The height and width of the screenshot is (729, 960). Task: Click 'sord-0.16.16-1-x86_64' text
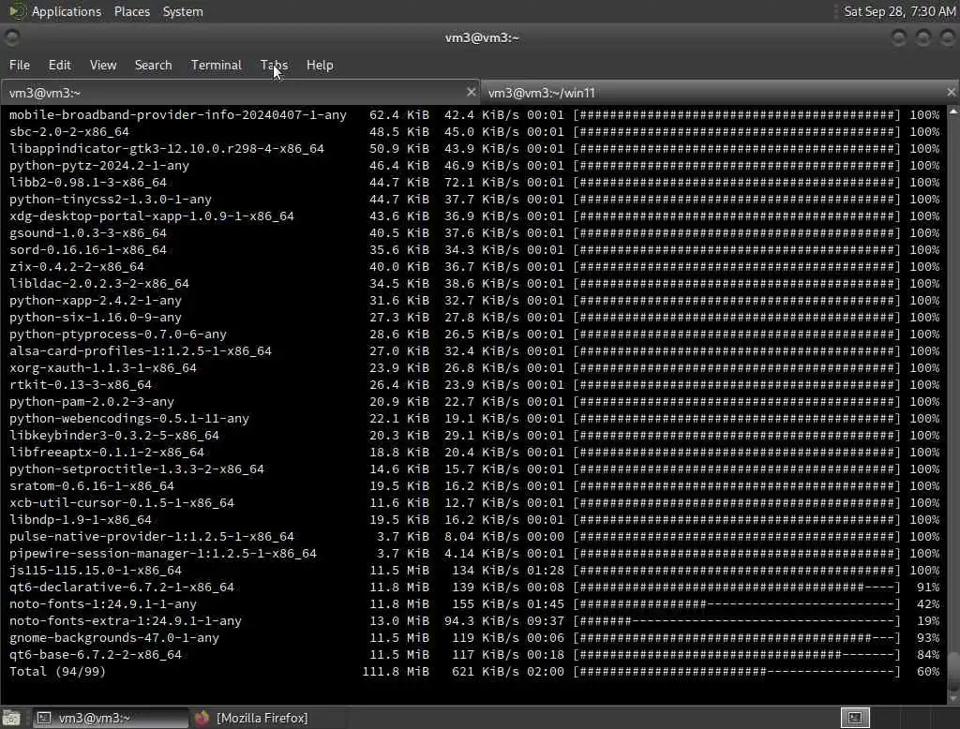tap(87, 250)
